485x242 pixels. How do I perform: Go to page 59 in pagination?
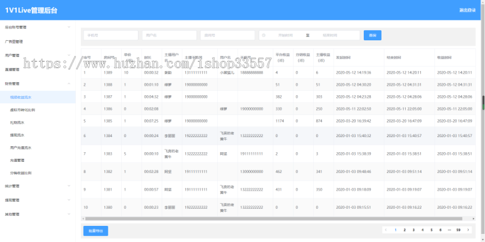458,230
